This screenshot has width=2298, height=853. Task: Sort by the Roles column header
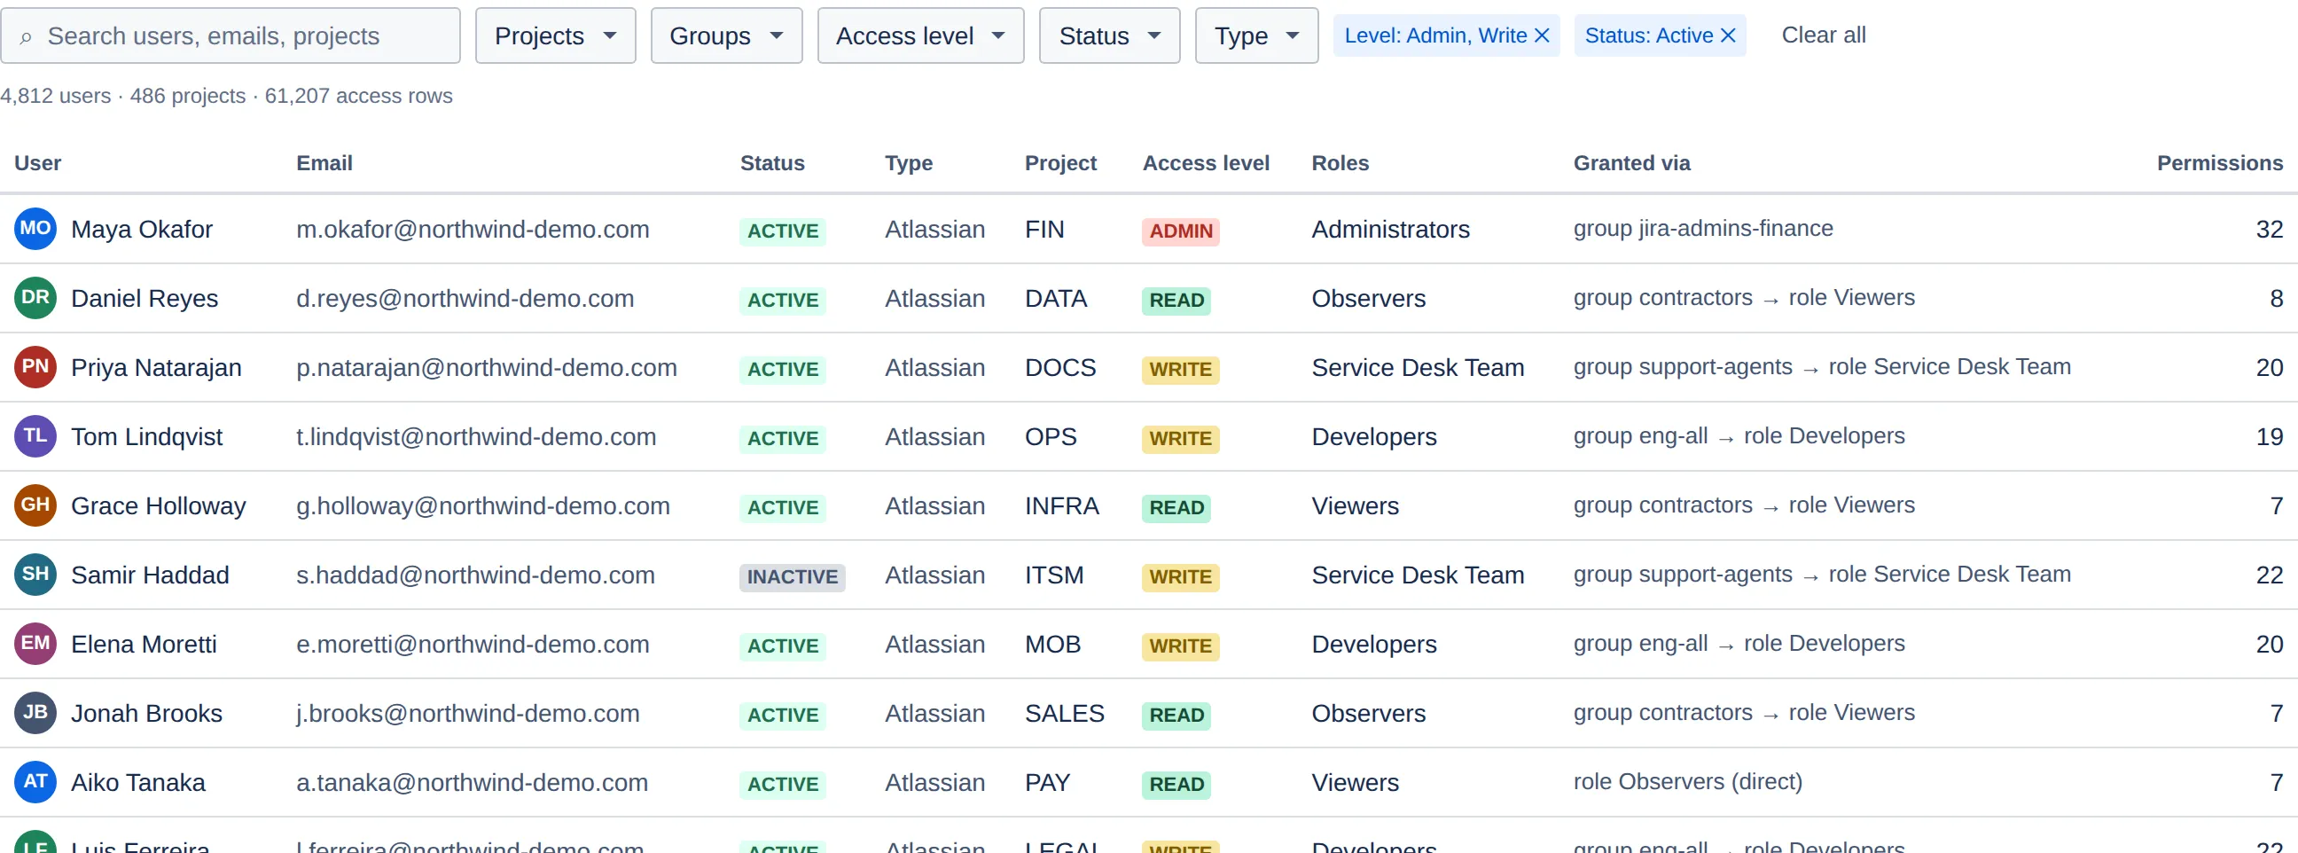1340,163
